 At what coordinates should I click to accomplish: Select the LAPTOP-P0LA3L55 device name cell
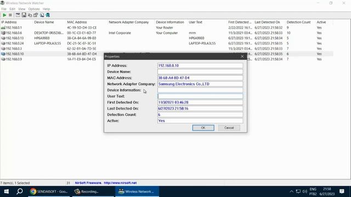[x=48, y=43]
